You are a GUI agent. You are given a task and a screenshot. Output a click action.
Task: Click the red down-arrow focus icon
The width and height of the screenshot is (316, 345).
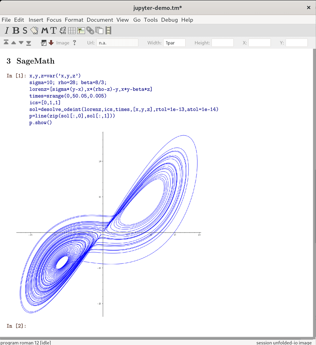tap(51, 43)
